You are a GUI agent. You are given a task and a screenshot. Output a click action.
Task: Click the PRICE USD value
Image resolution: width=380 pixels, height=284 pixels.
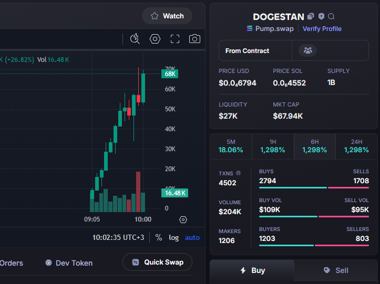coord(237,83)
